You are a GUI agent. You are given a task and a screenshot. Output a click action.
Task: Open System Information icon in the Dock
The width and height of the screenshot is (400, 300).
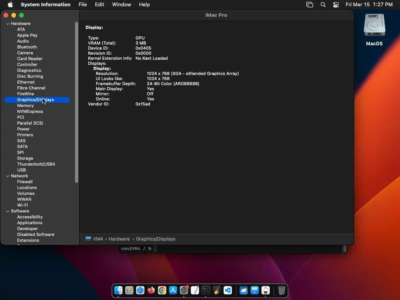coord(266,290)
